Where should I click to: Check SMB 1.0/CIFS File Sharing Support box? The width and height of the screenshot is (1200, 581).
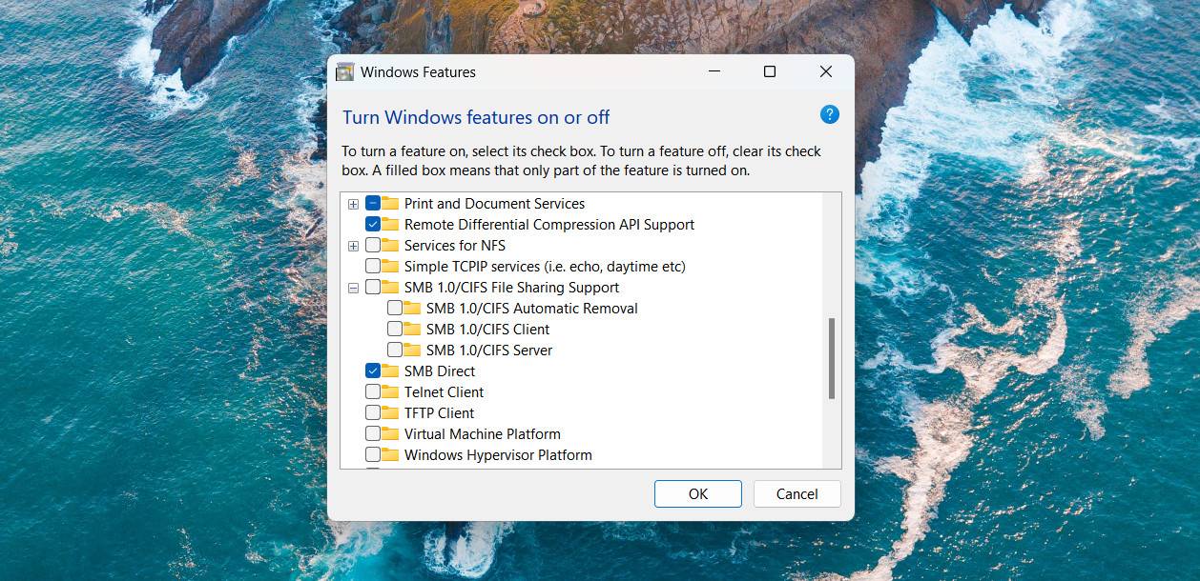(373, 287)
